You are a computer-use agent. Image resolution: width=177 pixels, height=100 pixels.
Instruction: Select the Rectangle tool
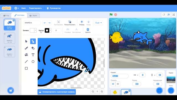(26, 68)
